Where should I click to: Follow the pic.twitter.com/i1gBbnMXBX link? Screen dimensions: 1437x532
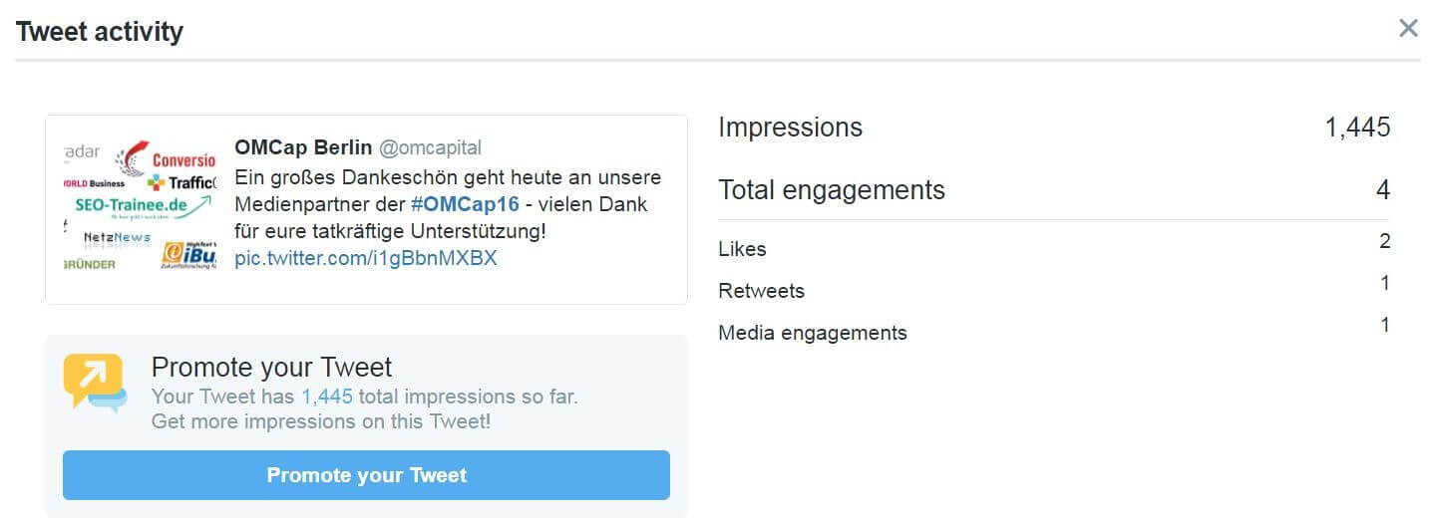point(365,259)
